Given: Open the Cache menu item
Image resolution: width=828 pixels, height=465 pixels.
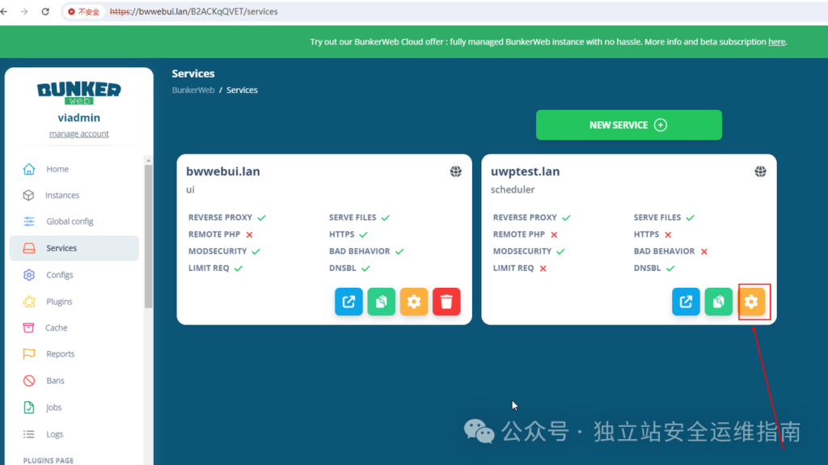Looking at the screenshot, I should coord(56,328).
